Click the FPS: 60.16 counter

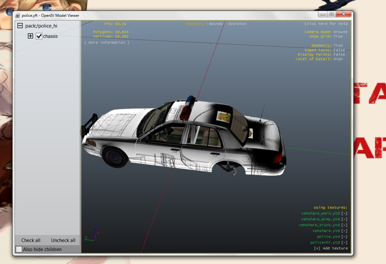pos(115,24)
